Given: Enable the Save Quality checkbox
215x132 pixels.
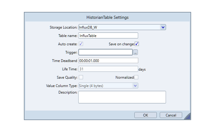Looking at the screenshot, I should [x=81, y=77].
